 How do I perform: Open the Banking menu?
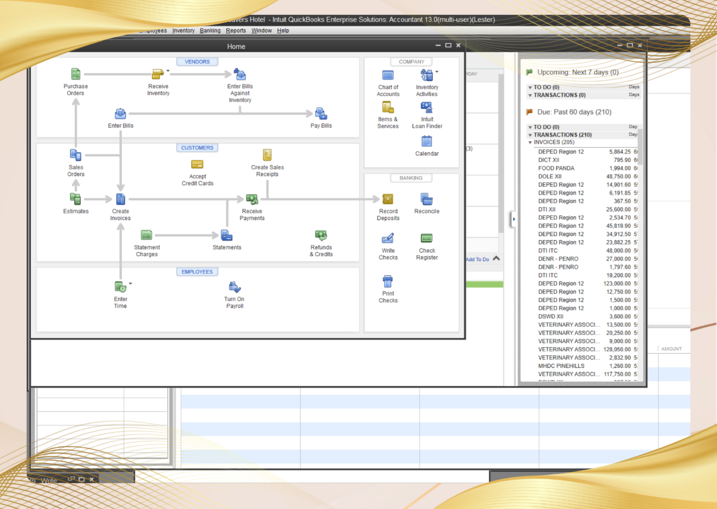point(210,31)
